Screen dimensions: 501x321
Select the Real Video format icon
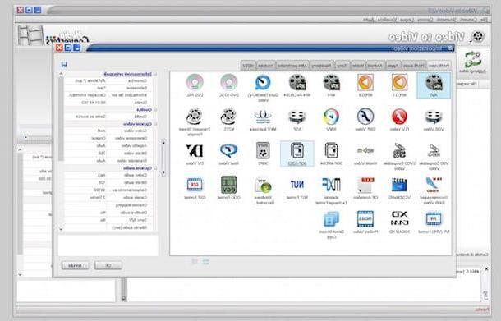click(229, 154)
